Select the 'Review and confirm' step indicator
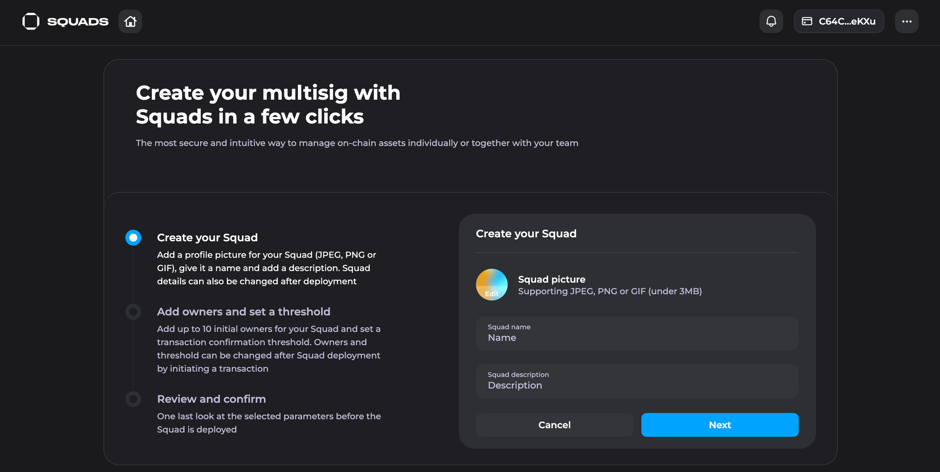Image resolution: width=940 pixels, height=472 pixels. coord(133,399)
